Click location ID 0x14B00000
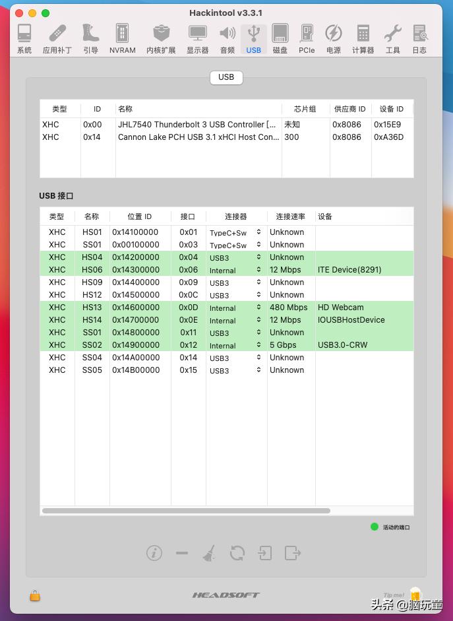 [136, 370]
